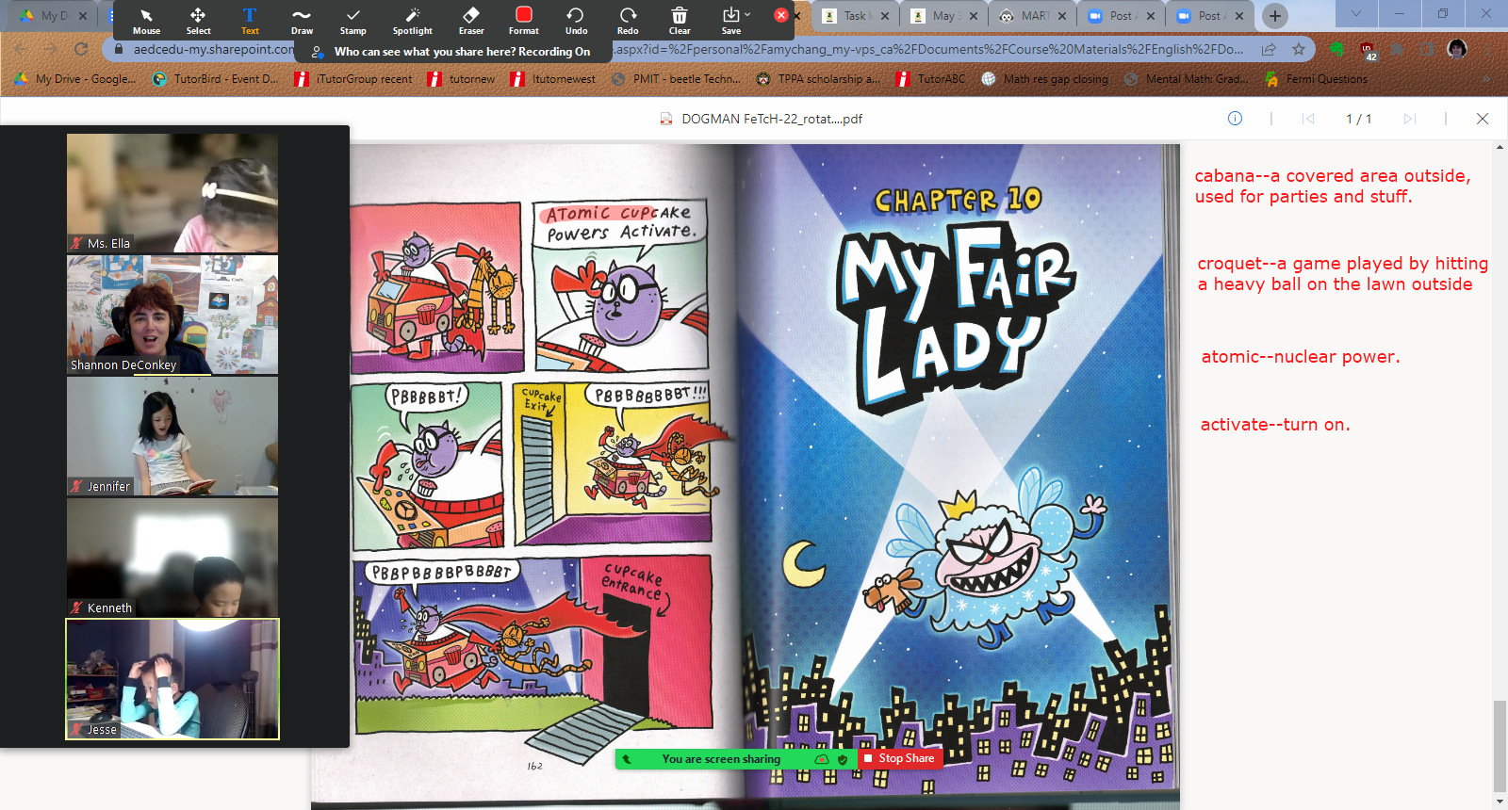Click the page number 1 / 1 field

1358,119
